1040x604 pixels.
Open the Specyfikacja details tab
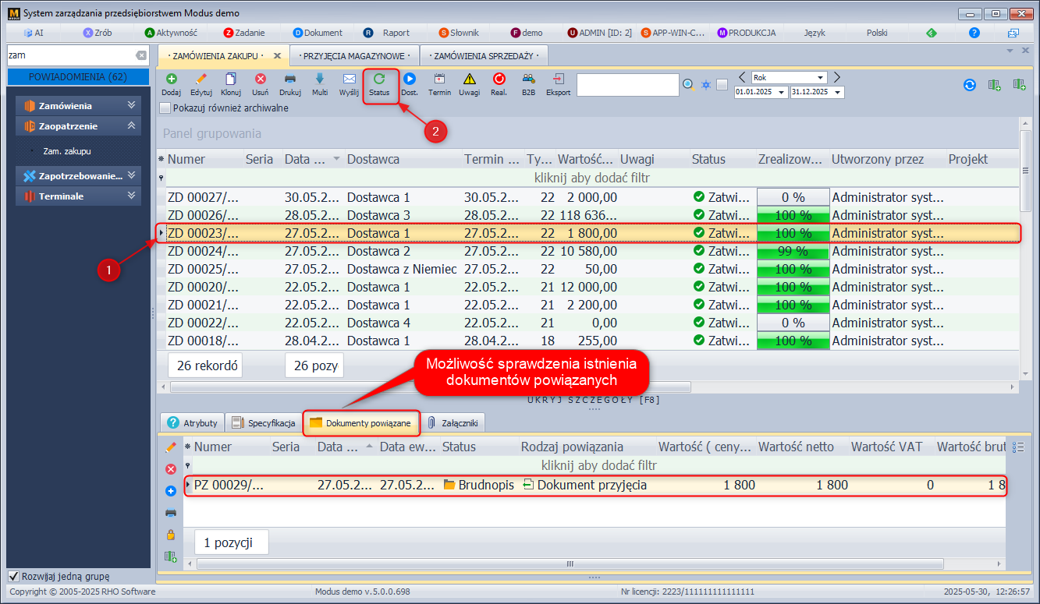pos(264,423)
